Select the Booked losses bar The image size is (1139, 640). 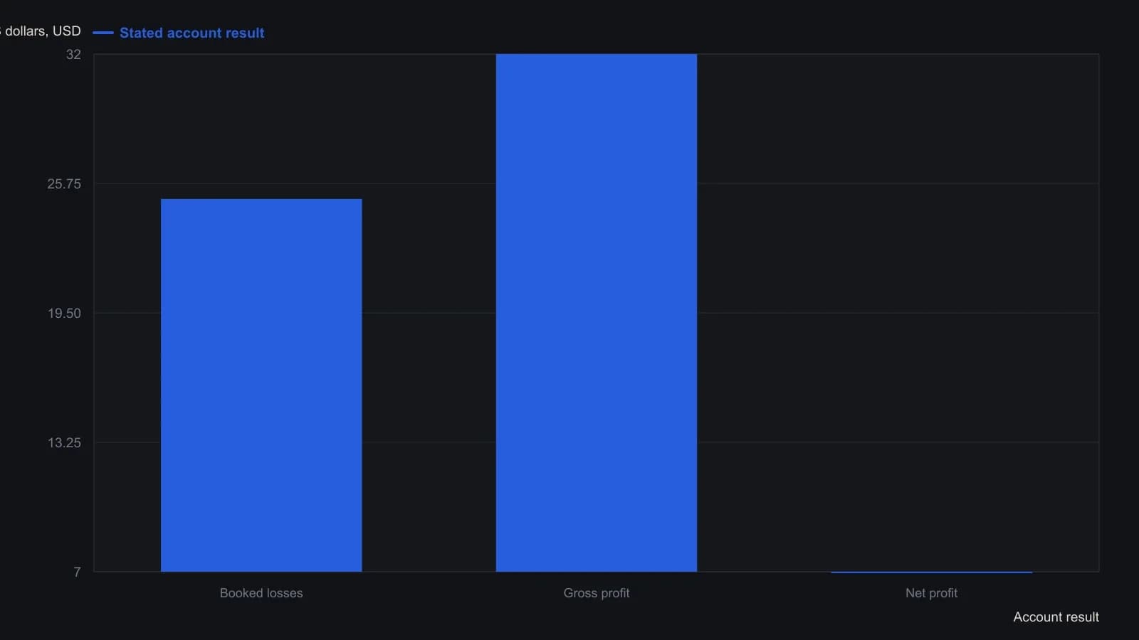click(x=261, y=385)
